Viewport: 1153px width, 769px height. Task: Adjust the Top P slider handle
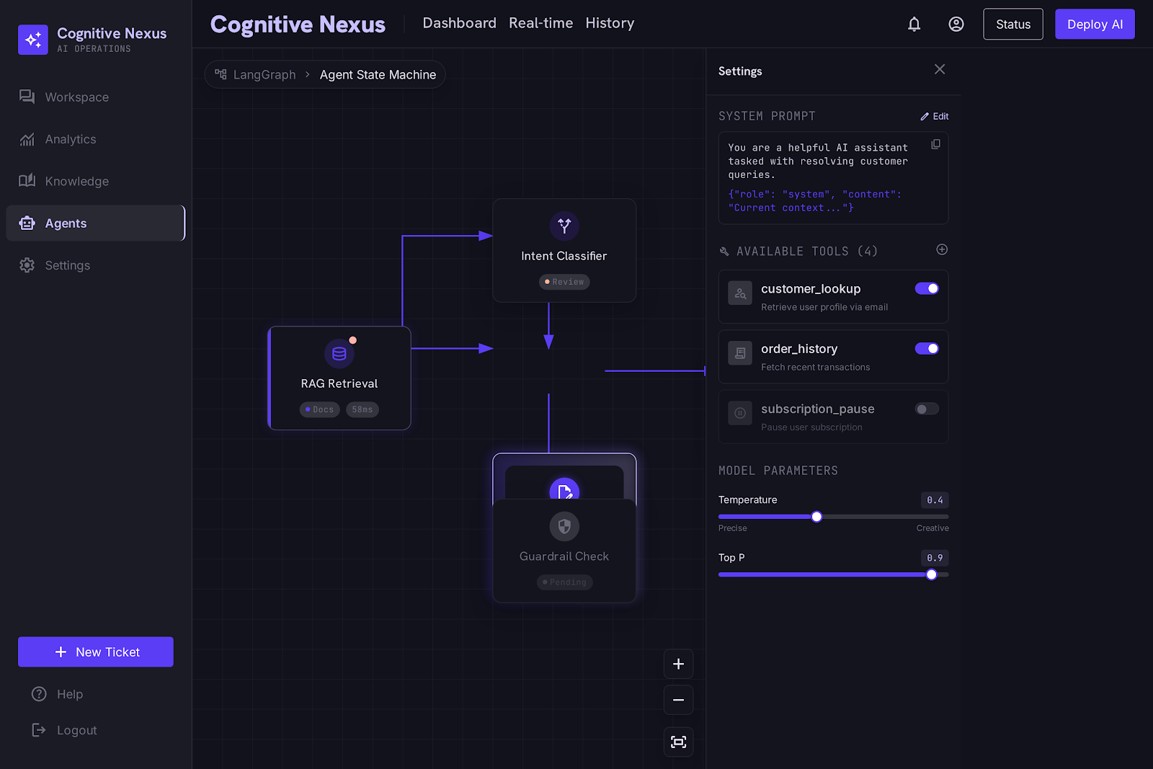[932, 574]
